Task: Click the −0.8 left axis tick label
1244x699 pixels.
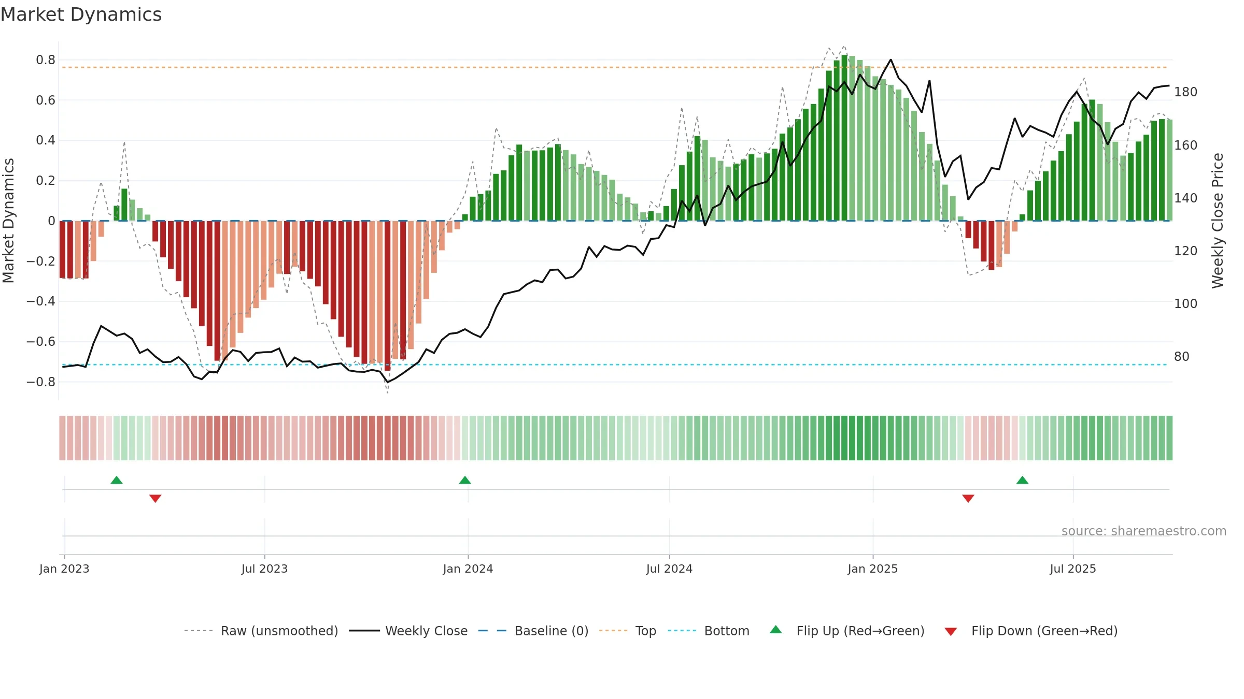Action: (x=41, y=382)
